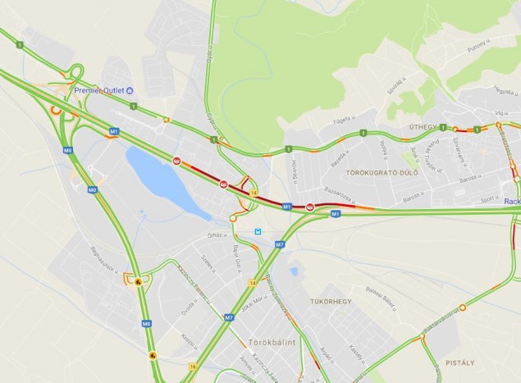Image resolution: width=521 pixels, height=383 pixels.
Task: Open the roadwork icon near Régivasútsor u.
Action: (x=138, y=282)
